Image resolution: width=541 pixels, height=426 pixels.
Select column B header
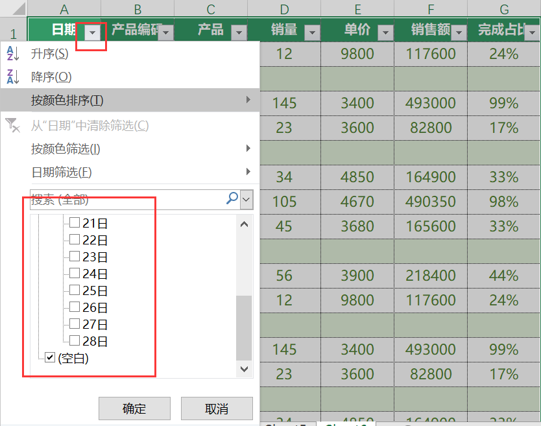click(138, 8)
